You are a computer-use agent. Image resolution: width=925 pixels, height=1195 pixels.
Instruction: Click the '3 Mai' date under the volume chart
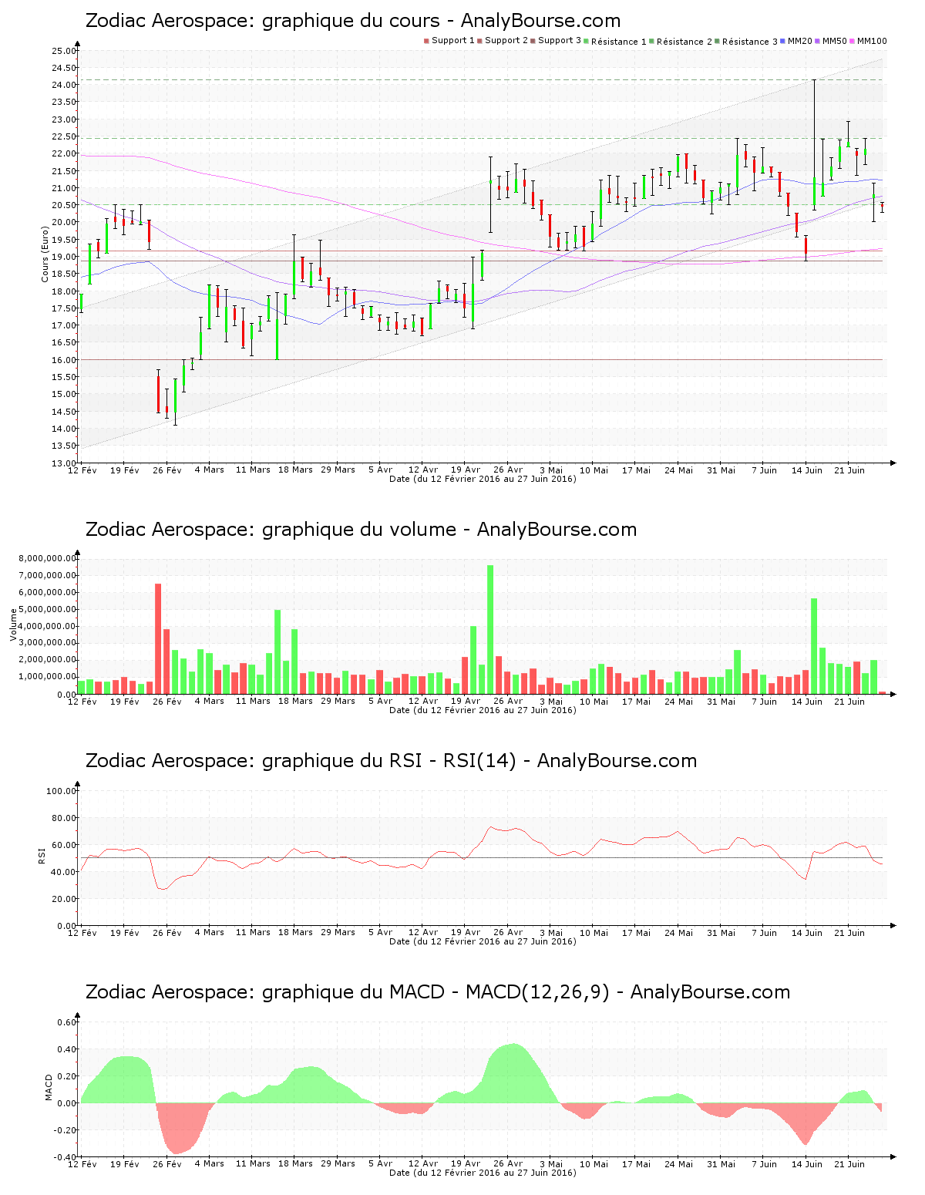[551, 701]
